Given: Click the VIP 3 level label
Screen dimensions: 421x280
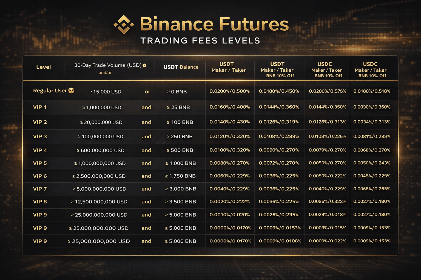Looking at the screenshot, I should [x=40, y=136].
